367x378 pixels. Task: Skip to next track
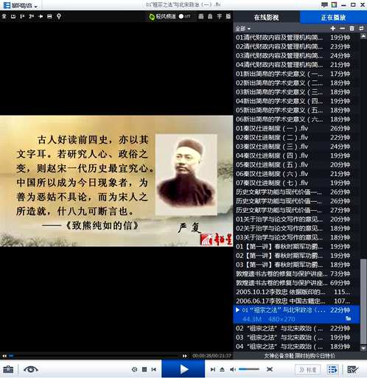(x=213, y=369)
